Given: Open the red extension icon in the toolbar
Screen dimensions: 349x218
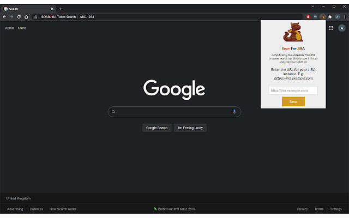Looking at the screenshot, I should 308,17.
